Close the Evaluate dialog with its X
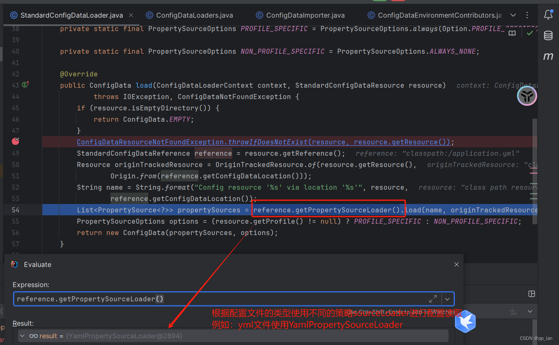The width and height of the screenshot is (559, 345). coord(456,264)
